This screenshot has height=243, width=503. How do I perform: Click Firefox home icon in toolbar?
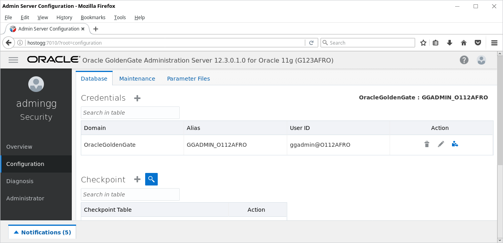pos(464,43)
